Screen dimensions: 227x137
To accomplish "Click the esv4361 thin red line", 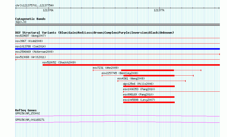I will point(152,81).
